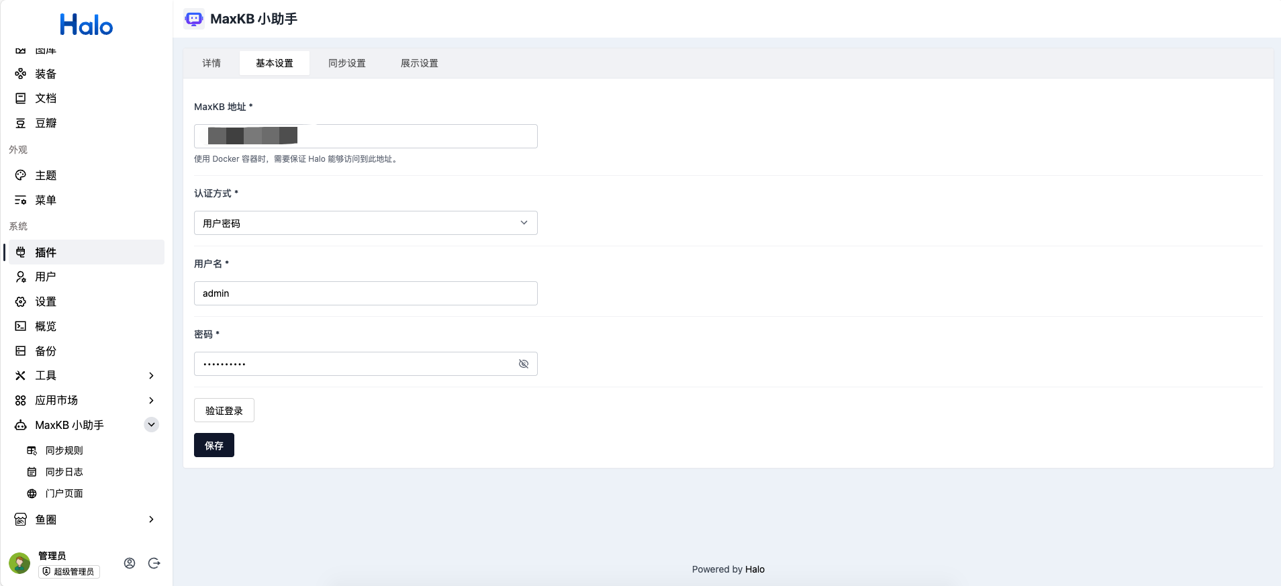
Task: Click the 验证登录 button
Action: click(224, 410)
